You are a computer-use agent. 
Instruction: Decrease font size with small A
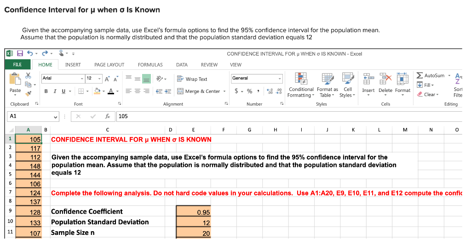[x=115, y=79]
